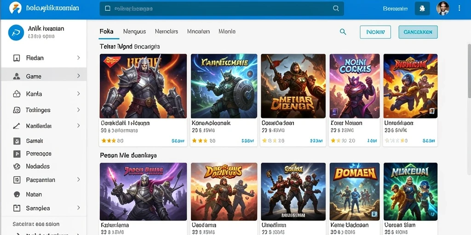The image size is (471, 235).
Task: Expand the Sarnoiea sidebar chevron
Action: 78,207
